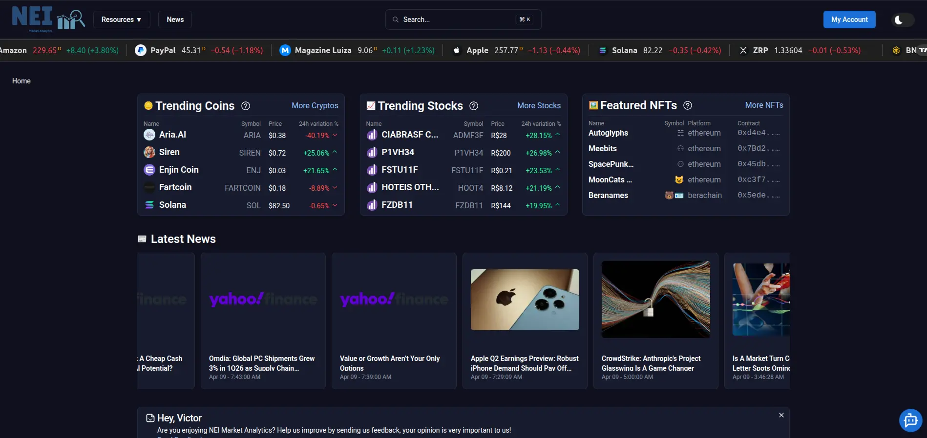Select the Solana ticker icon
This screenshot has width=927, height=438.
pos(603,50)
